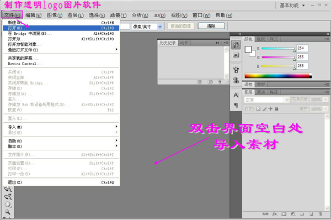Toggle the lock all padlock icon
The width and height of the screenshot is (331, 220).
click(276, 109)
